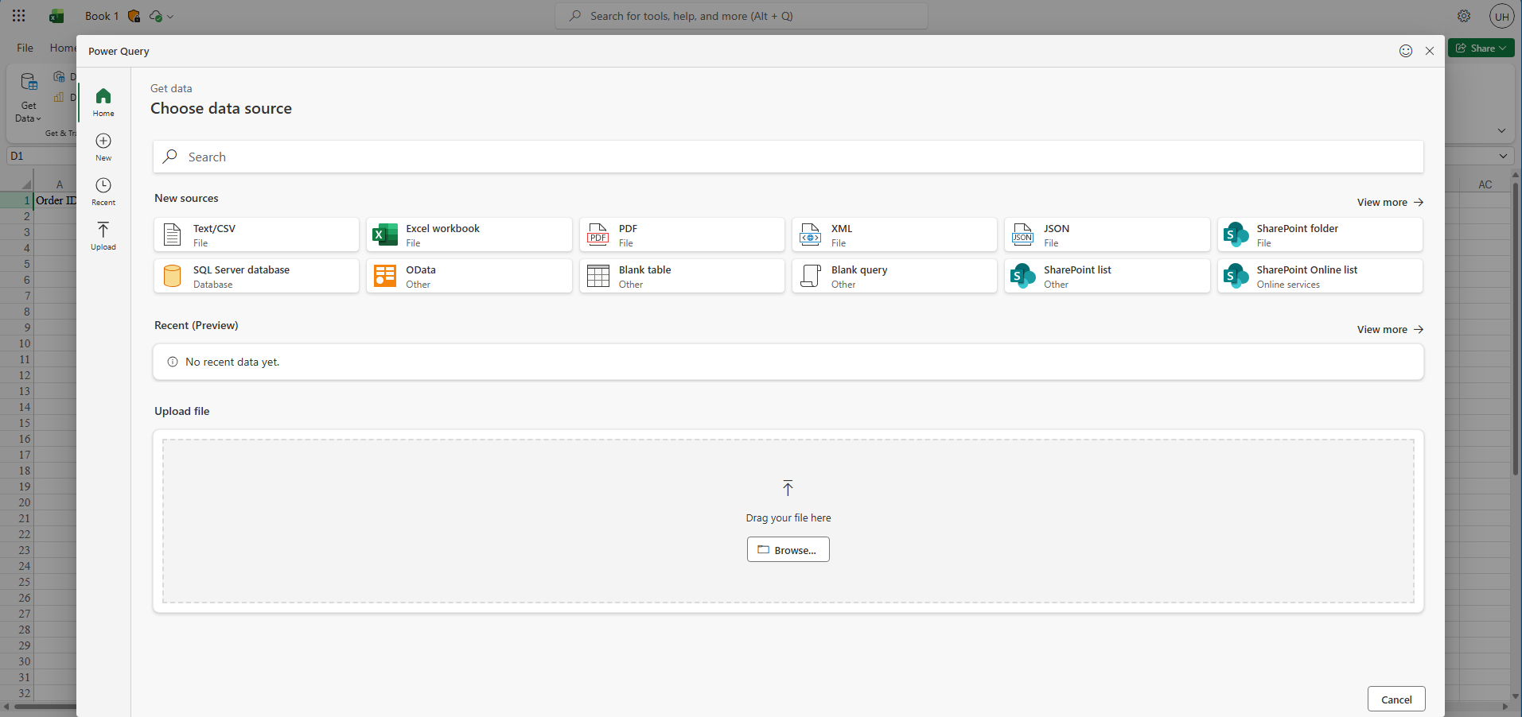Click View more for New sources
1522x717 pixels.
coord(1390,203)
